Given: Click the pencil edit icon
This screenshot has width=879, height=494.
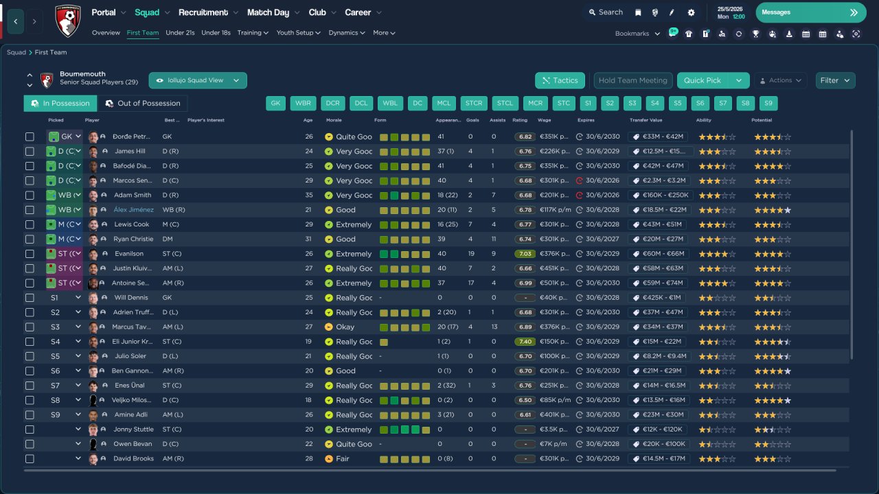Looking at the screenshot, I should (672, 12).
